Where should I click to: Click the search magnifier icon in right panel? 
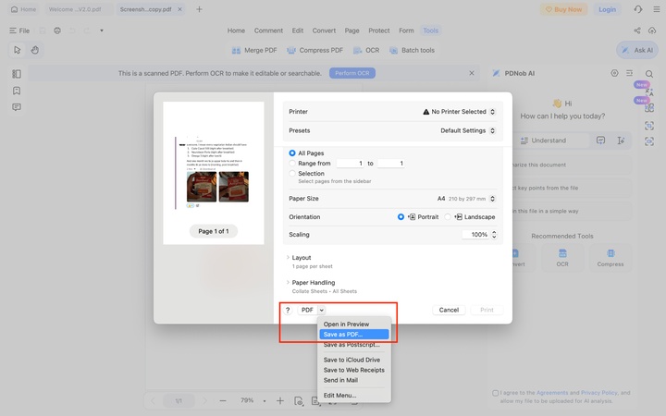(649, 74)
